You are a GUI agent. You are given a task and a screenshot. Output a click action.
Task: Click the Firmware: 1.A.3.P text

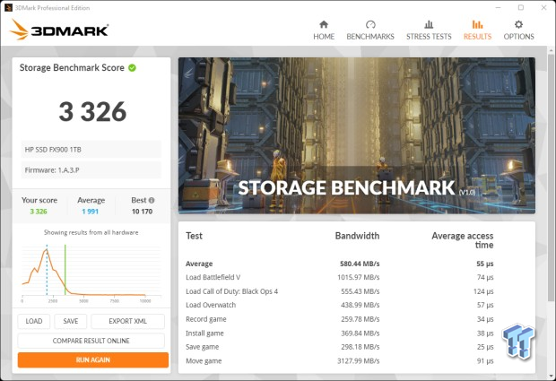pos(52,170)
